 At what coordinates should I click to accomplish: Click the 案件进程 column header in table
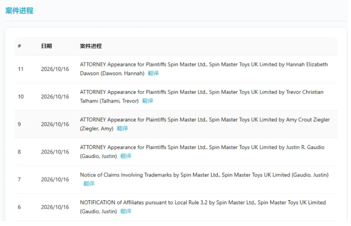point(91,46)
